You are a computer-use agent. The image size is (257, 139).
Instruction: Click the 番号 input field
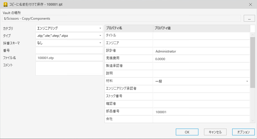coord(69,50)
